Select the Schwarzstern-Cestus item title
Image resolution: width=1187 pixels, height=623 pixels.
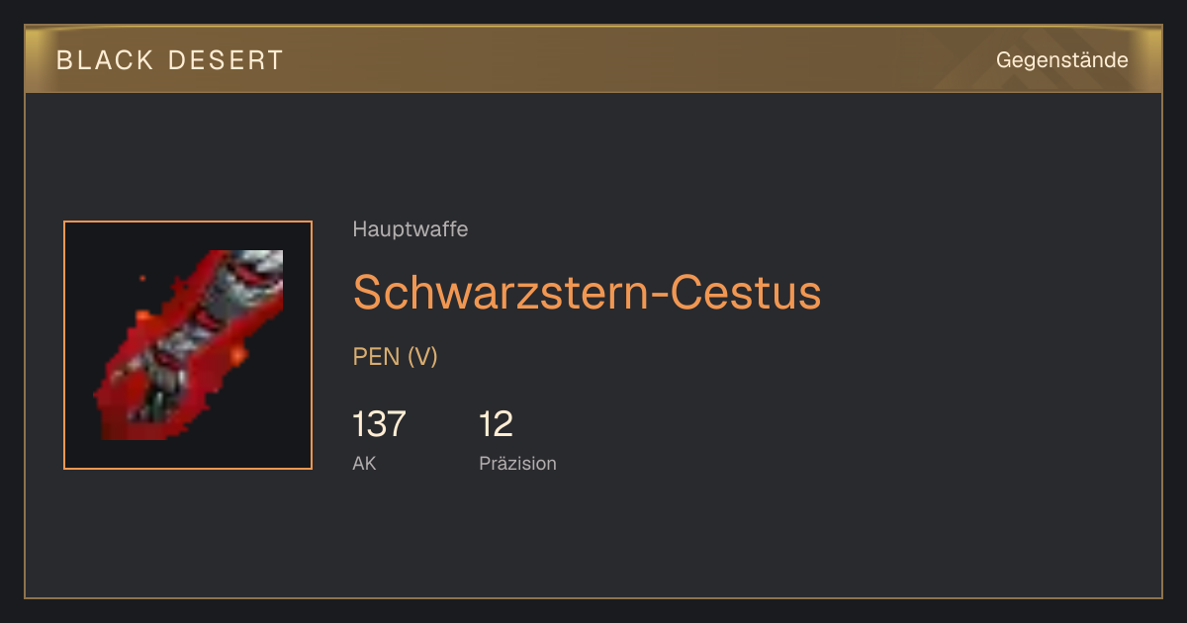(587, 292)
